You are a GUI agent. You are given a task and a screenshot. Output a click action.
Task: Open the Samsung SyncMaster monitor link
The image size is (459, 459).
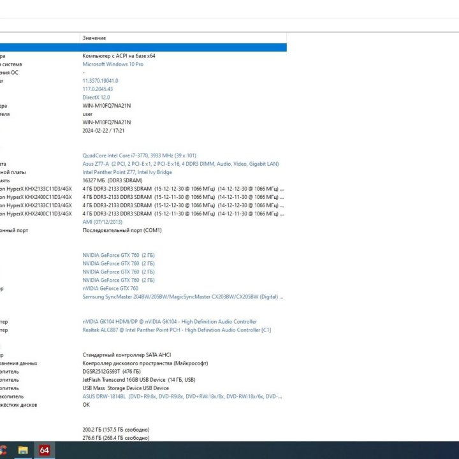(182, 296)
